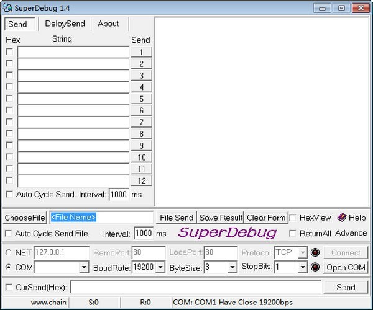Click the Save Result button
This screenshot has width=373, height=310.
point(221,218)
